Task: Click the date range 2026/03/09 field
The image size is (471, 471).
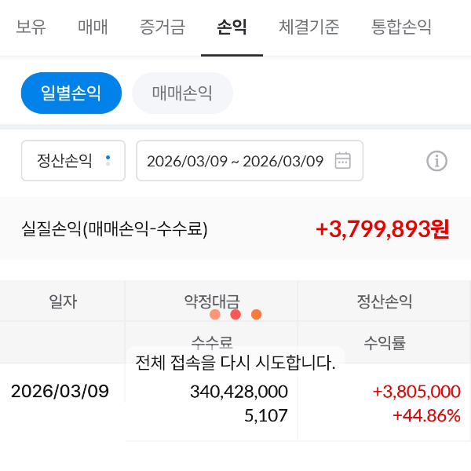Action: 235,161
